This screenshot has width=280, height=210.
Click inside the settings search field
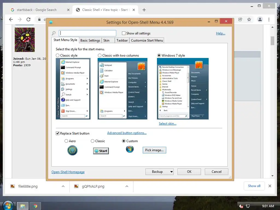(87, 33)
